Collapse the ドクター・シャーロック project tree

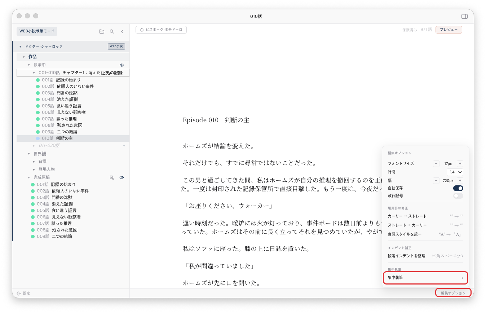[x=20, y=47]
